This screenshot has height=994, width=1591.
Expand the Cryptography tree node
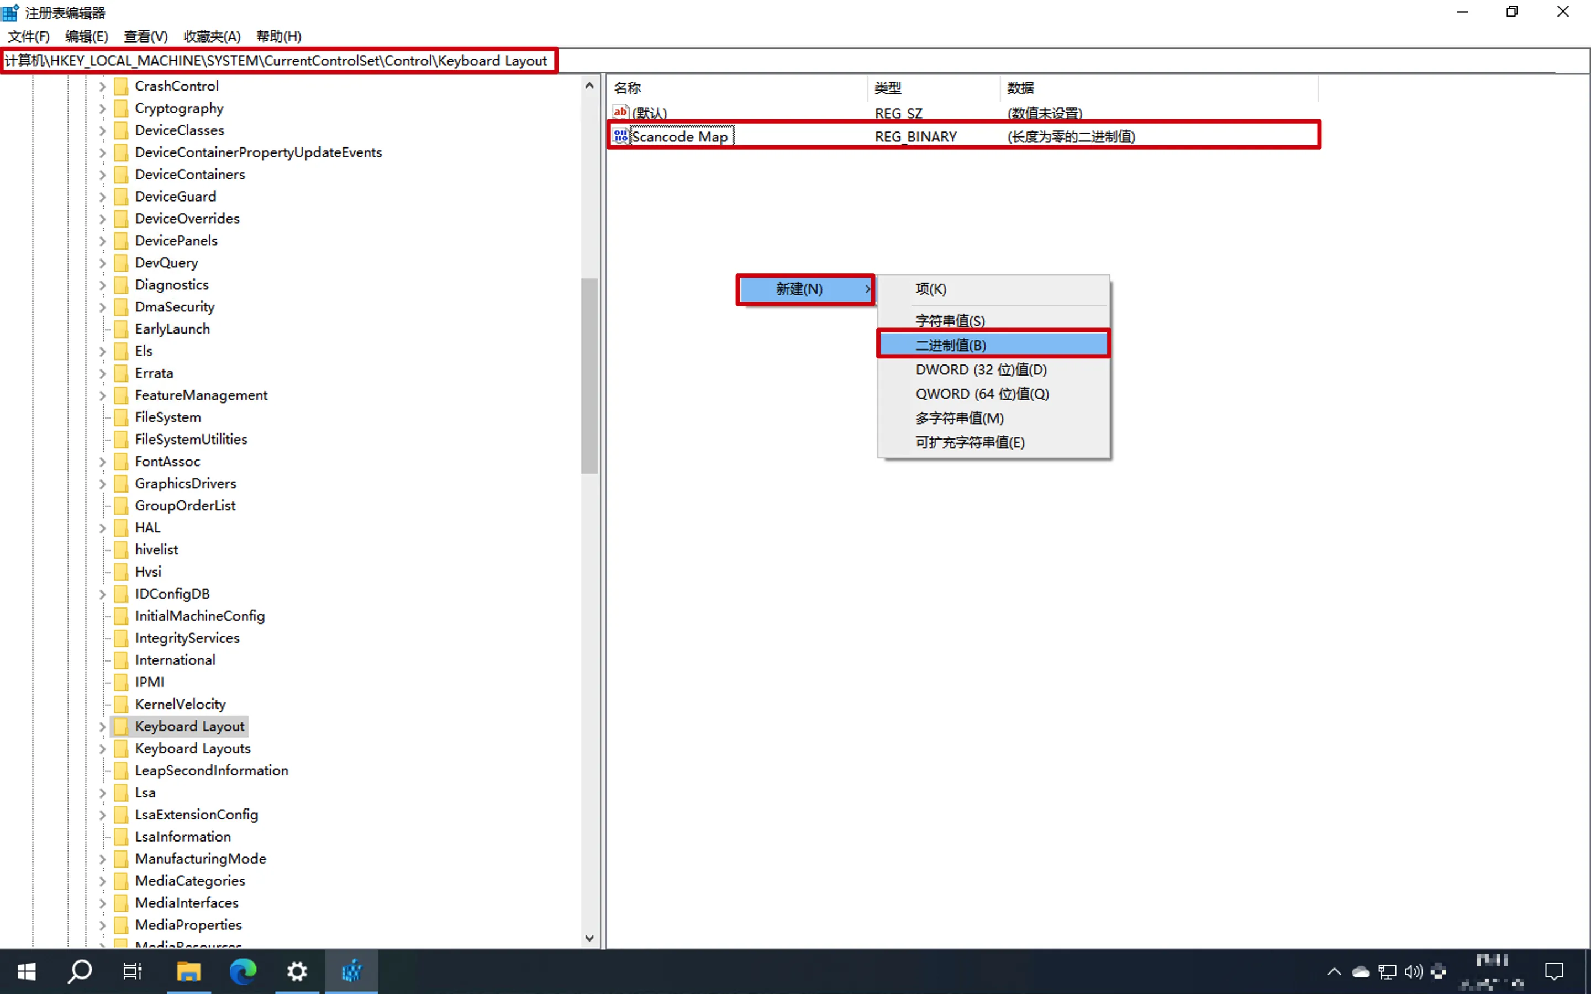(103, 108)
